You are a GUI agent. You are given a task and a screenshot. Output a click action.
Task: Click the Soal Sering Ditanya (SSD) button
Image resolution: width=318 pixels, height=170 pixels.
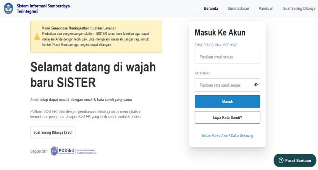tap(53, 133)
